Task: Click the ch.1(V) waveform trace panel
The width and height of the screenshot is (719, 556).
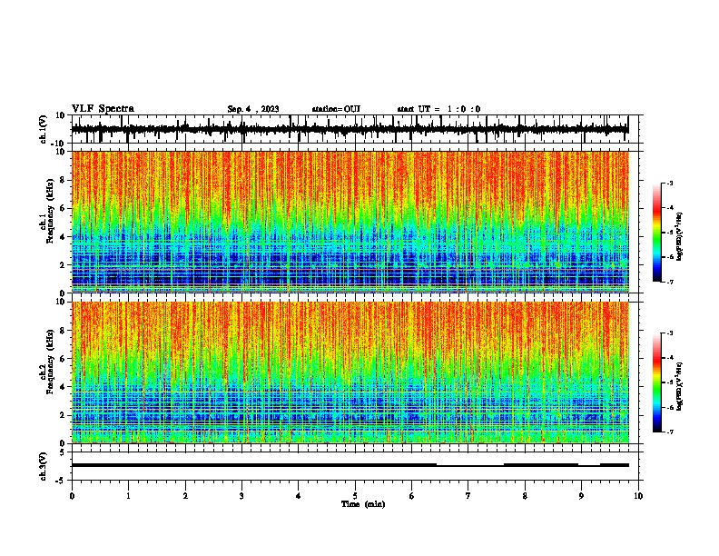Action: pyautogui.click(x=355, y=129)
